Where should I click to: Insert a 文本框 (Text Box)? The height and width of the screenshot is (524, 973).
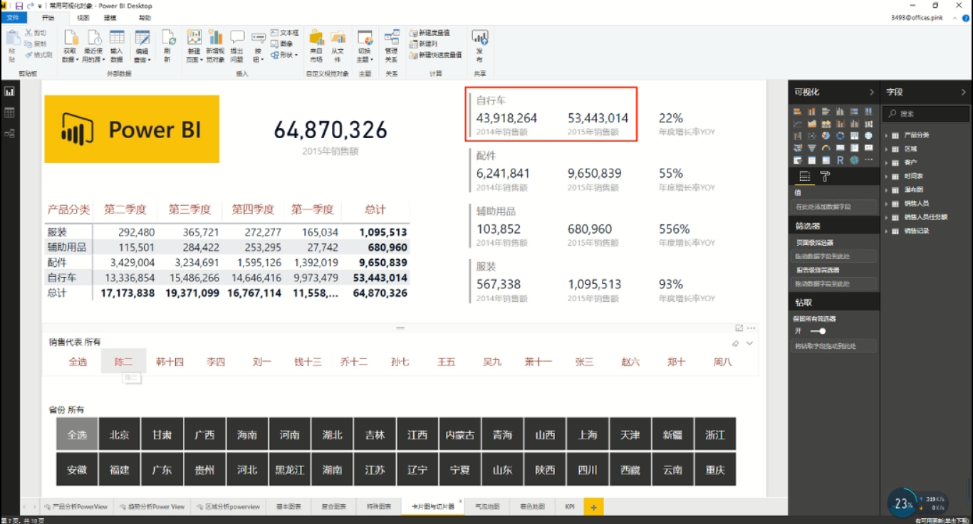[285, 33]
